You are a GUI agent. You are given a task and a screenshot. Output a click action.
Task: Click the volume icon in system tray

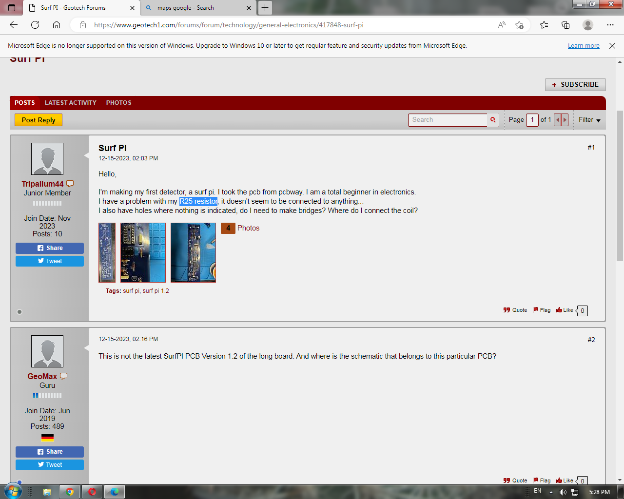point(563,492)
